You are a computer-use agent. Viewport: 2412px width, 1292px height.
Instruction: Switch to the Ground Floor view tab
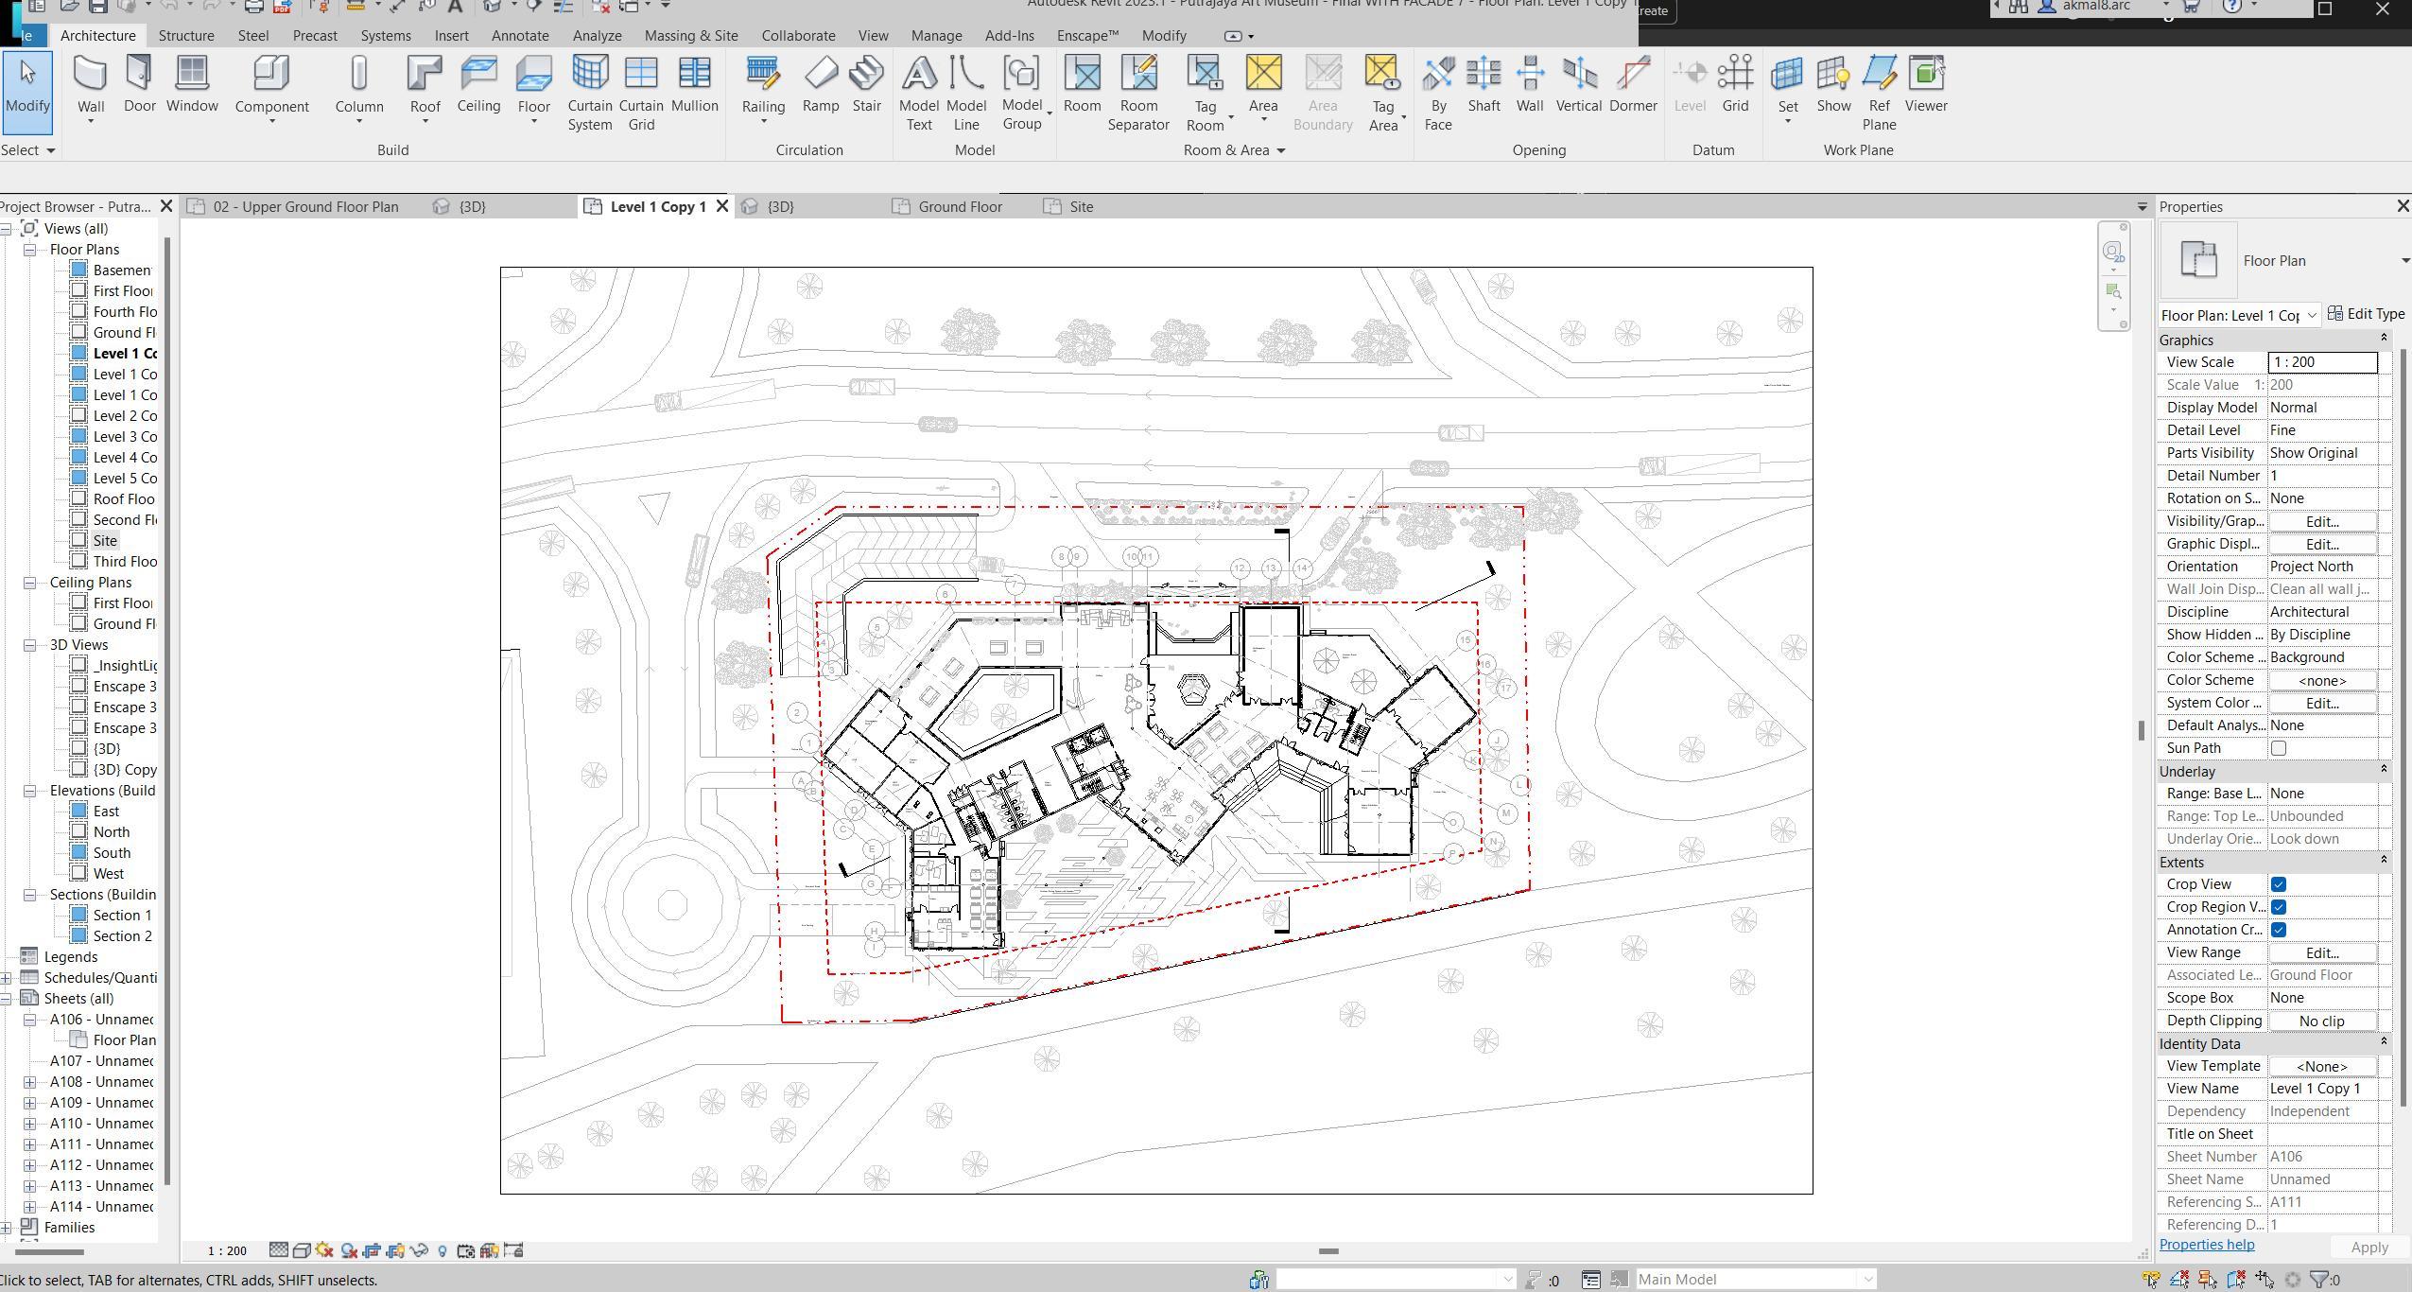pos(959,206)
